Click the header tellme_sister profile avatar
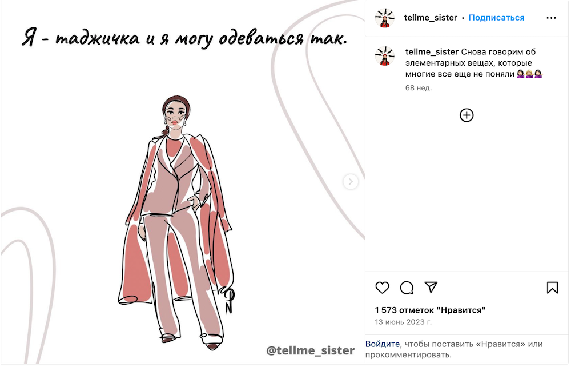This screenshot has width=571, height=367. point(385,18)
